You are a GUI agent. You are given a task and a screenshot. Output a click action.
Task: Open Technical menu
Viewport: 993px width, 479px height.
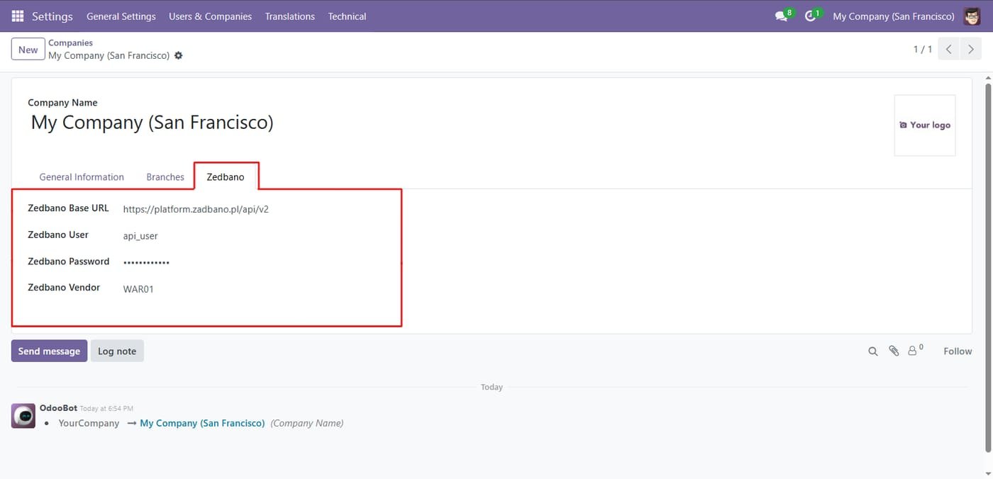[347, 16]
